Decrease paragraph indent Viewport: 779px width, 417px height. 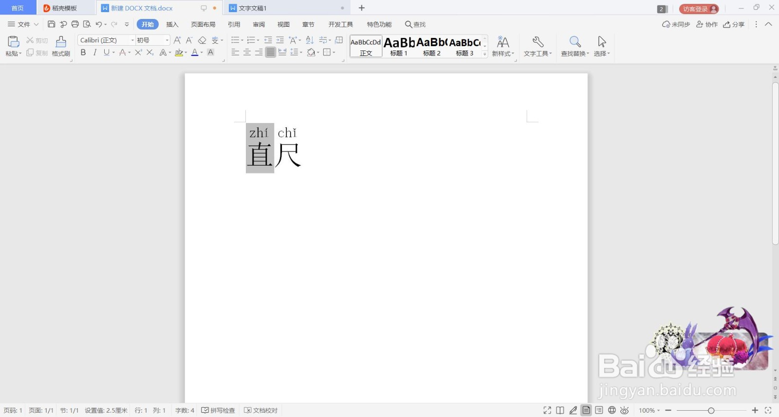coord(268,40)
